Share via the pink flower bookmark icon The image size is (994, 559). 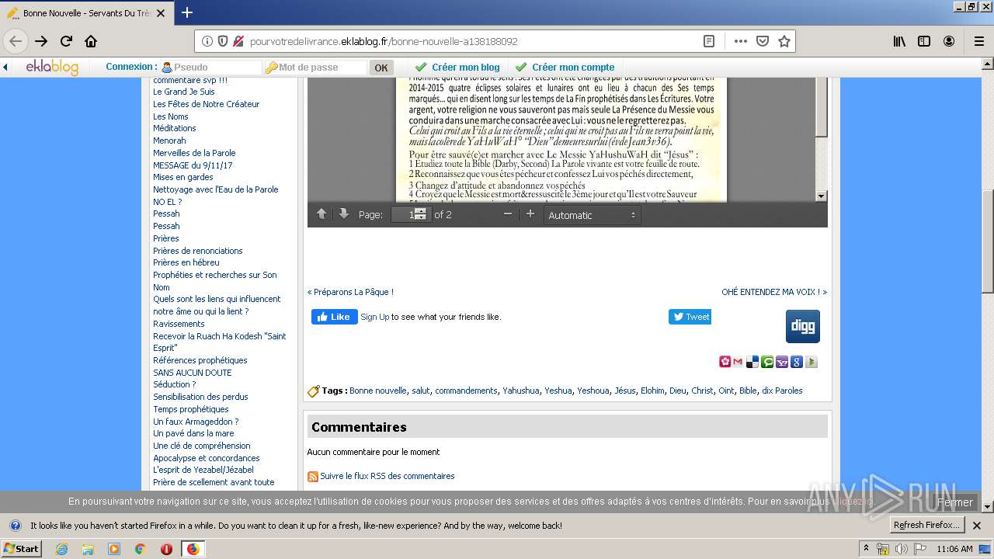(725, 362)
